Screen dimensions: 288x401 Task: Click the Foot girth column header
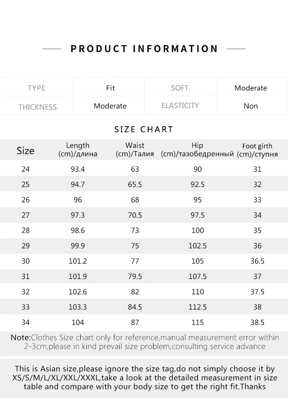point(257,150)
